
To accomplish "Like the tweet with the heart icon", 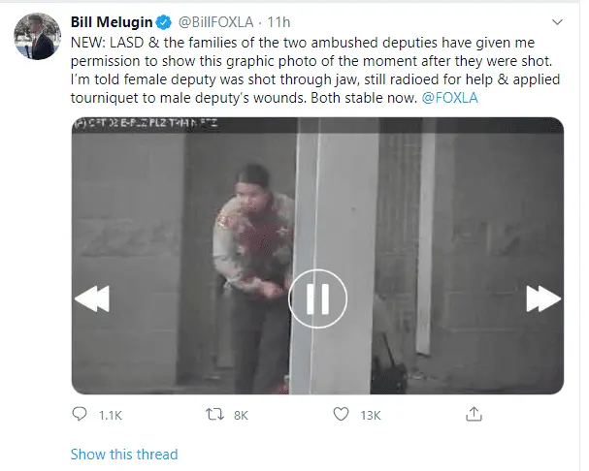I will coord(341,415).
